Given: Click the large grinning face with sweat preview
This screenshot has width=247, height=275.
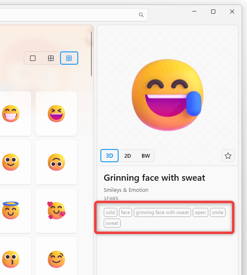Looking at the screenshot, I should coord(168,95).
